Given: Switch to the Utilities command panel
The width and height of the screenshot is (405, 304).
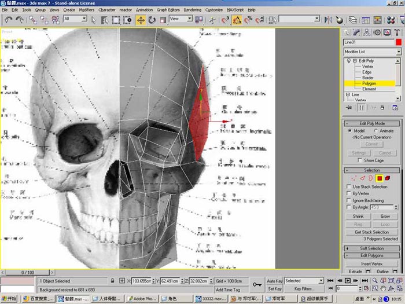Looking at the screenshot, I should pyautogui.click(x=397, y=32).
